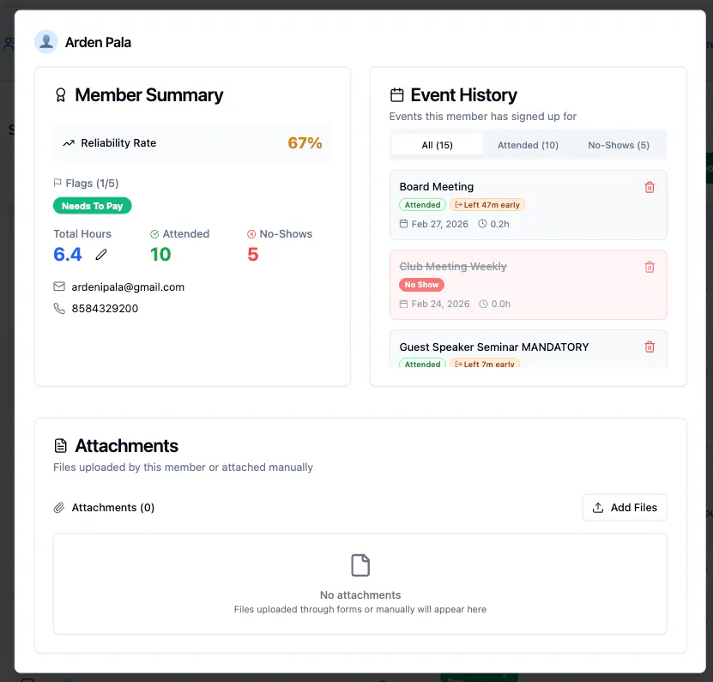Click the Feb 27, 2026 date

[439, 224]
